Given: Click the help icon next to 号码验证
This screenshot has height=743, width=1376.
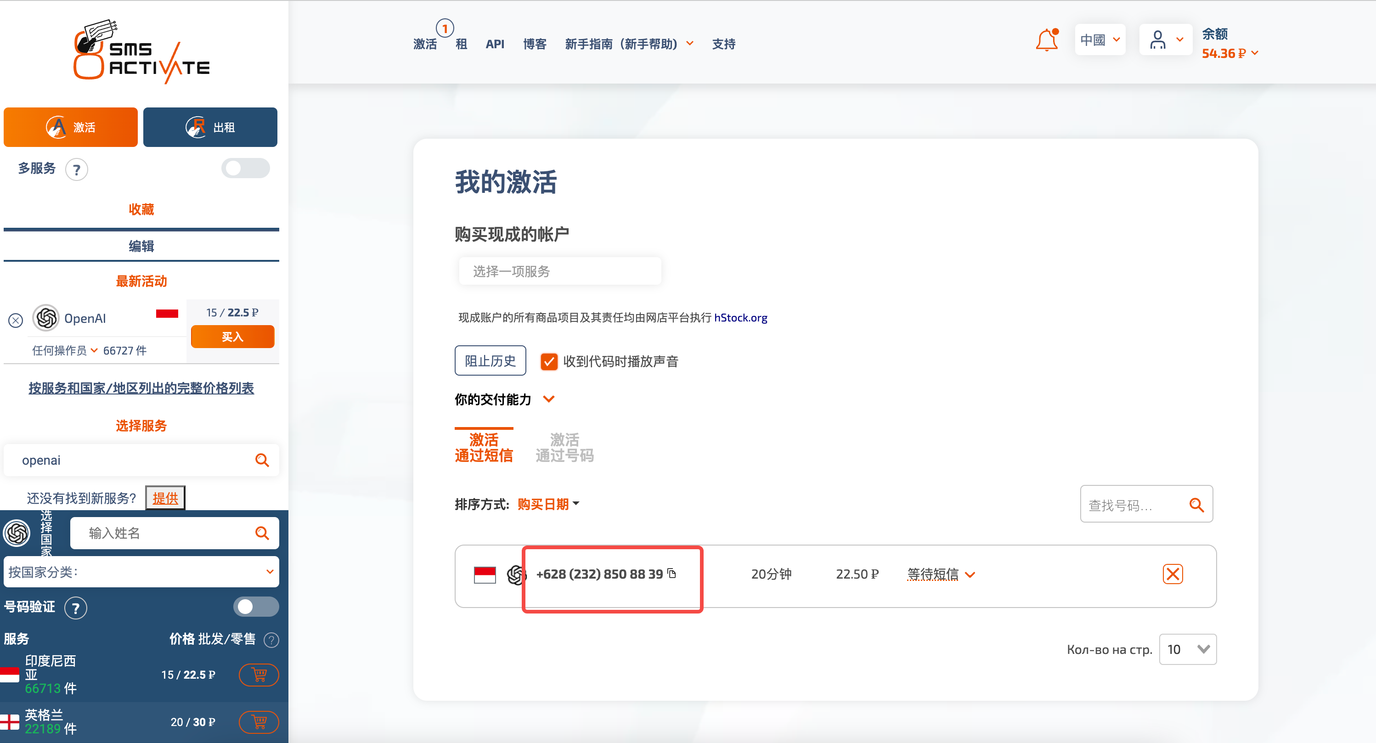Looking at the screenshot, I should point(76,608).
